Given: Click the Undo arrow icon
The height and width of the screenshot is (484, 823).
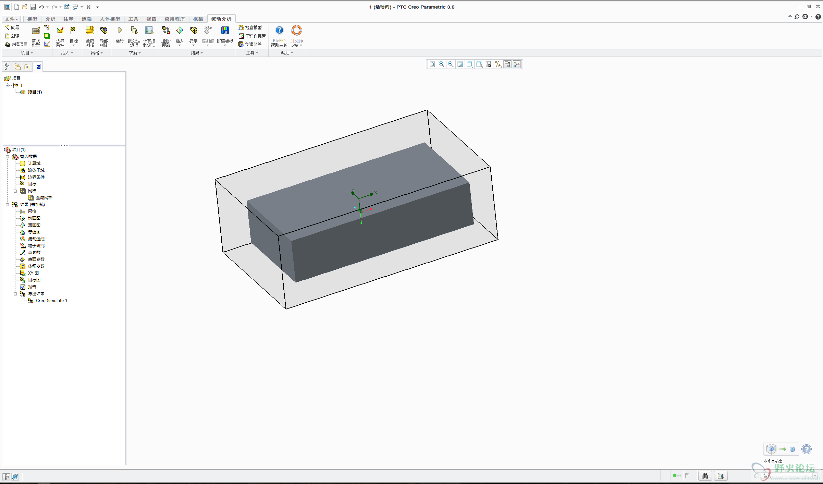Looking at the screenshot, I should [41, 7].
